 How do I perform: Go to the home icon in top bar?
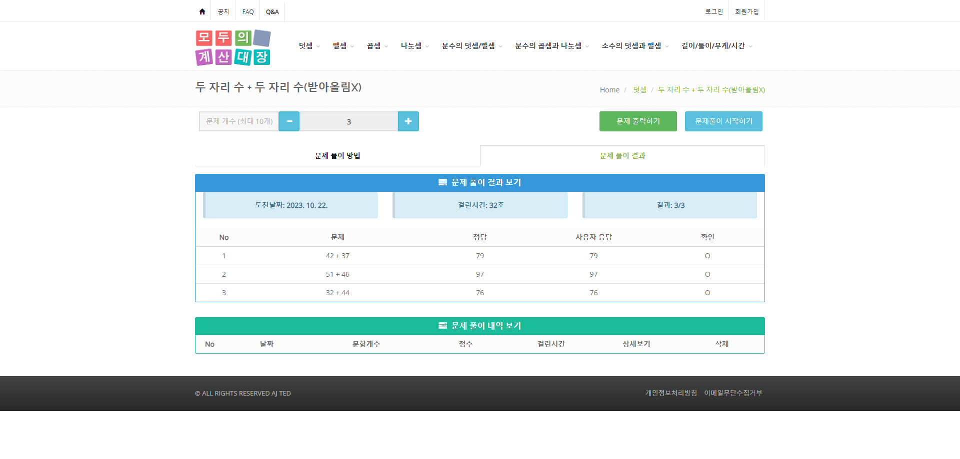(202, 11)
